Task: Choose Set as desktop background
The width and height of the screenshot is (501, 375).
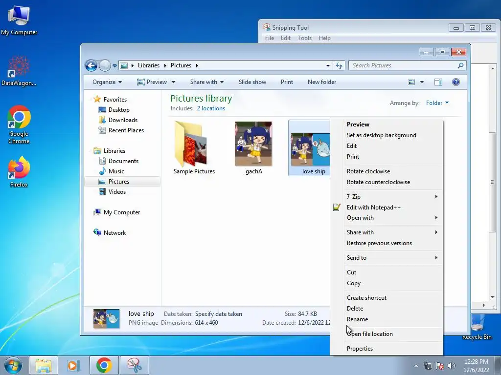Action: coord(387,135)
